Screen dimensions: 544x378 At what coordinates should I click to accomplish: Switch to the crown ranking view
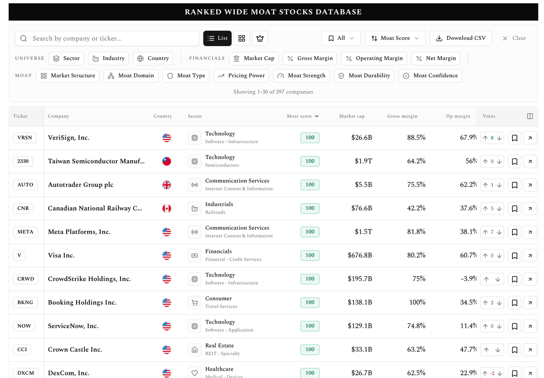click(260, 39)
